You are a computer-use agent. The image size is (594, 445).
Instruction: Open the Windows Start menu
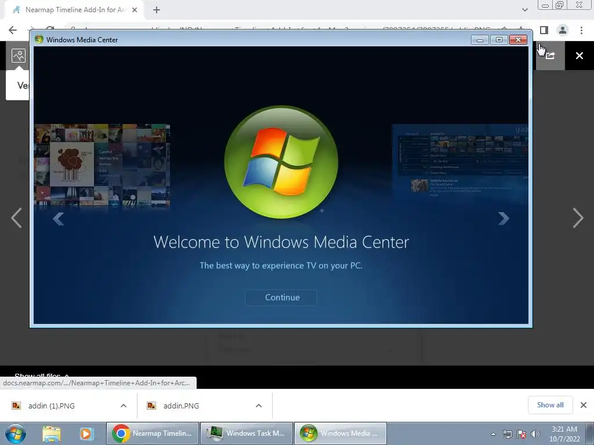(16, 433)
